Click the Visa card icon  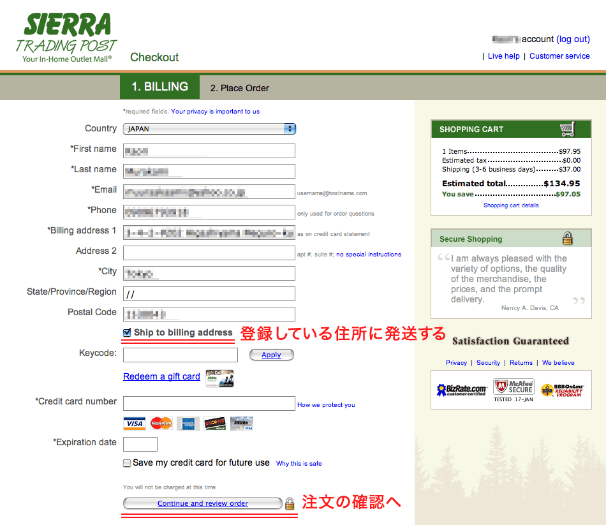coord(134,424)
